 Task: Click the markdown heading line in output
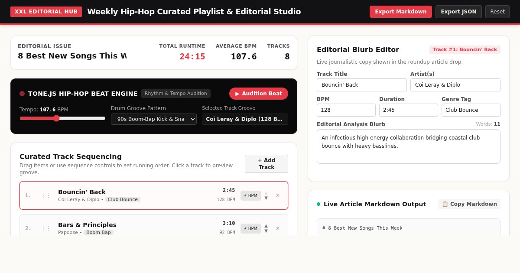(x=362, y=228)
